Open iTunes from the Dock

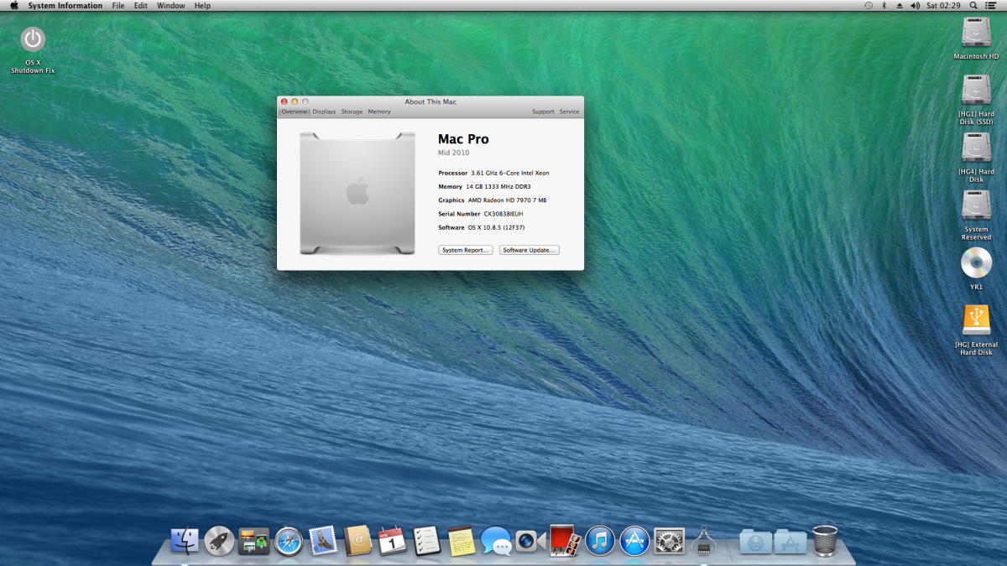[x=600, y=541]
